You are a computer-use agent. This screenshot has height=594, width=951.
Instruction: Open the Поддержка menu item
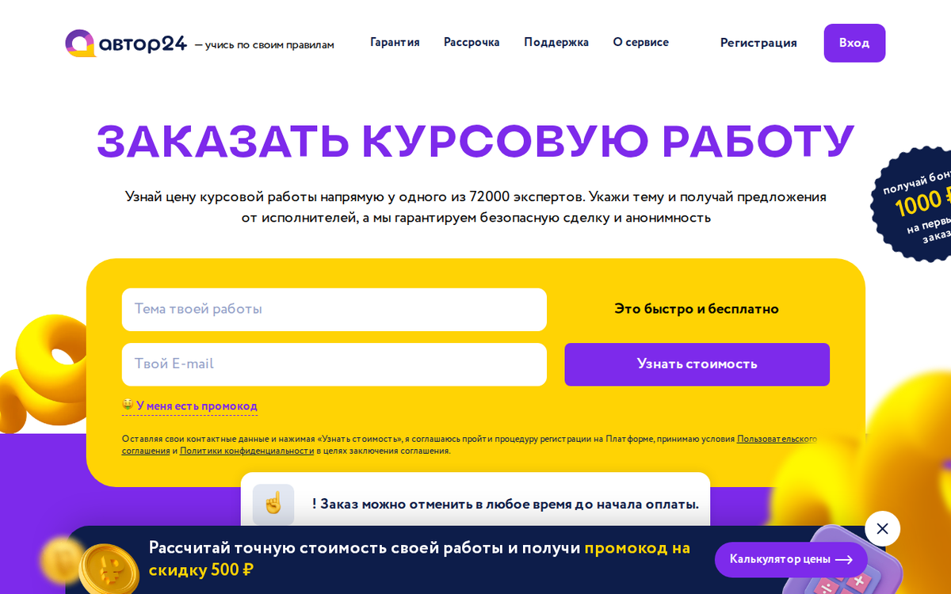(x=556, y=42)
